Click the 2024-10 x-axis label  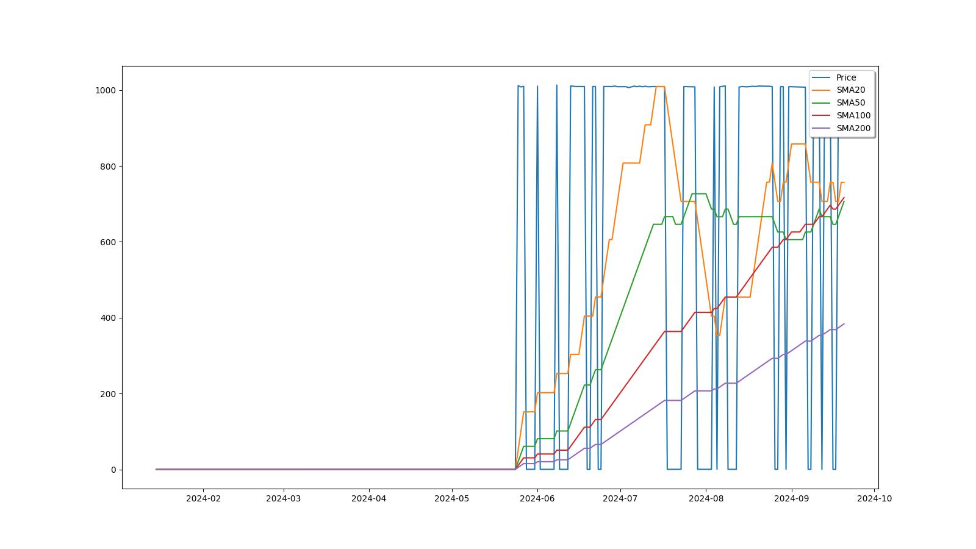(x=875, y=498)
